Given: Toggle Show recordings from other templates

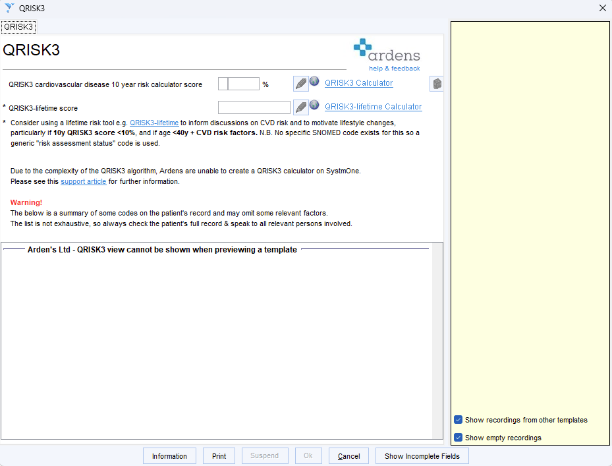Looking at the screenshot, I should pos(459,420).
